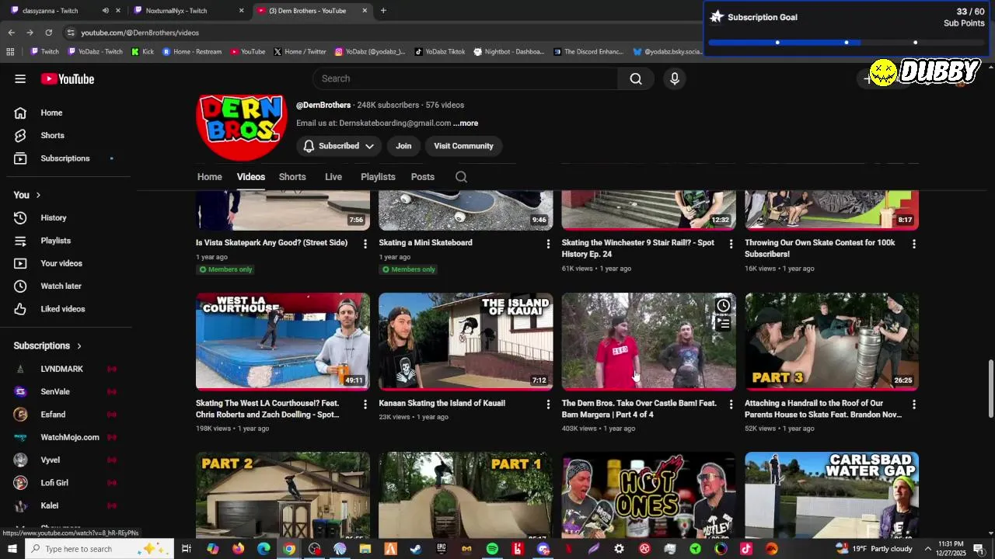This screenshot has width=995, height=559.
Task: Open the channel Playlists tab
Action: [378, 177]
